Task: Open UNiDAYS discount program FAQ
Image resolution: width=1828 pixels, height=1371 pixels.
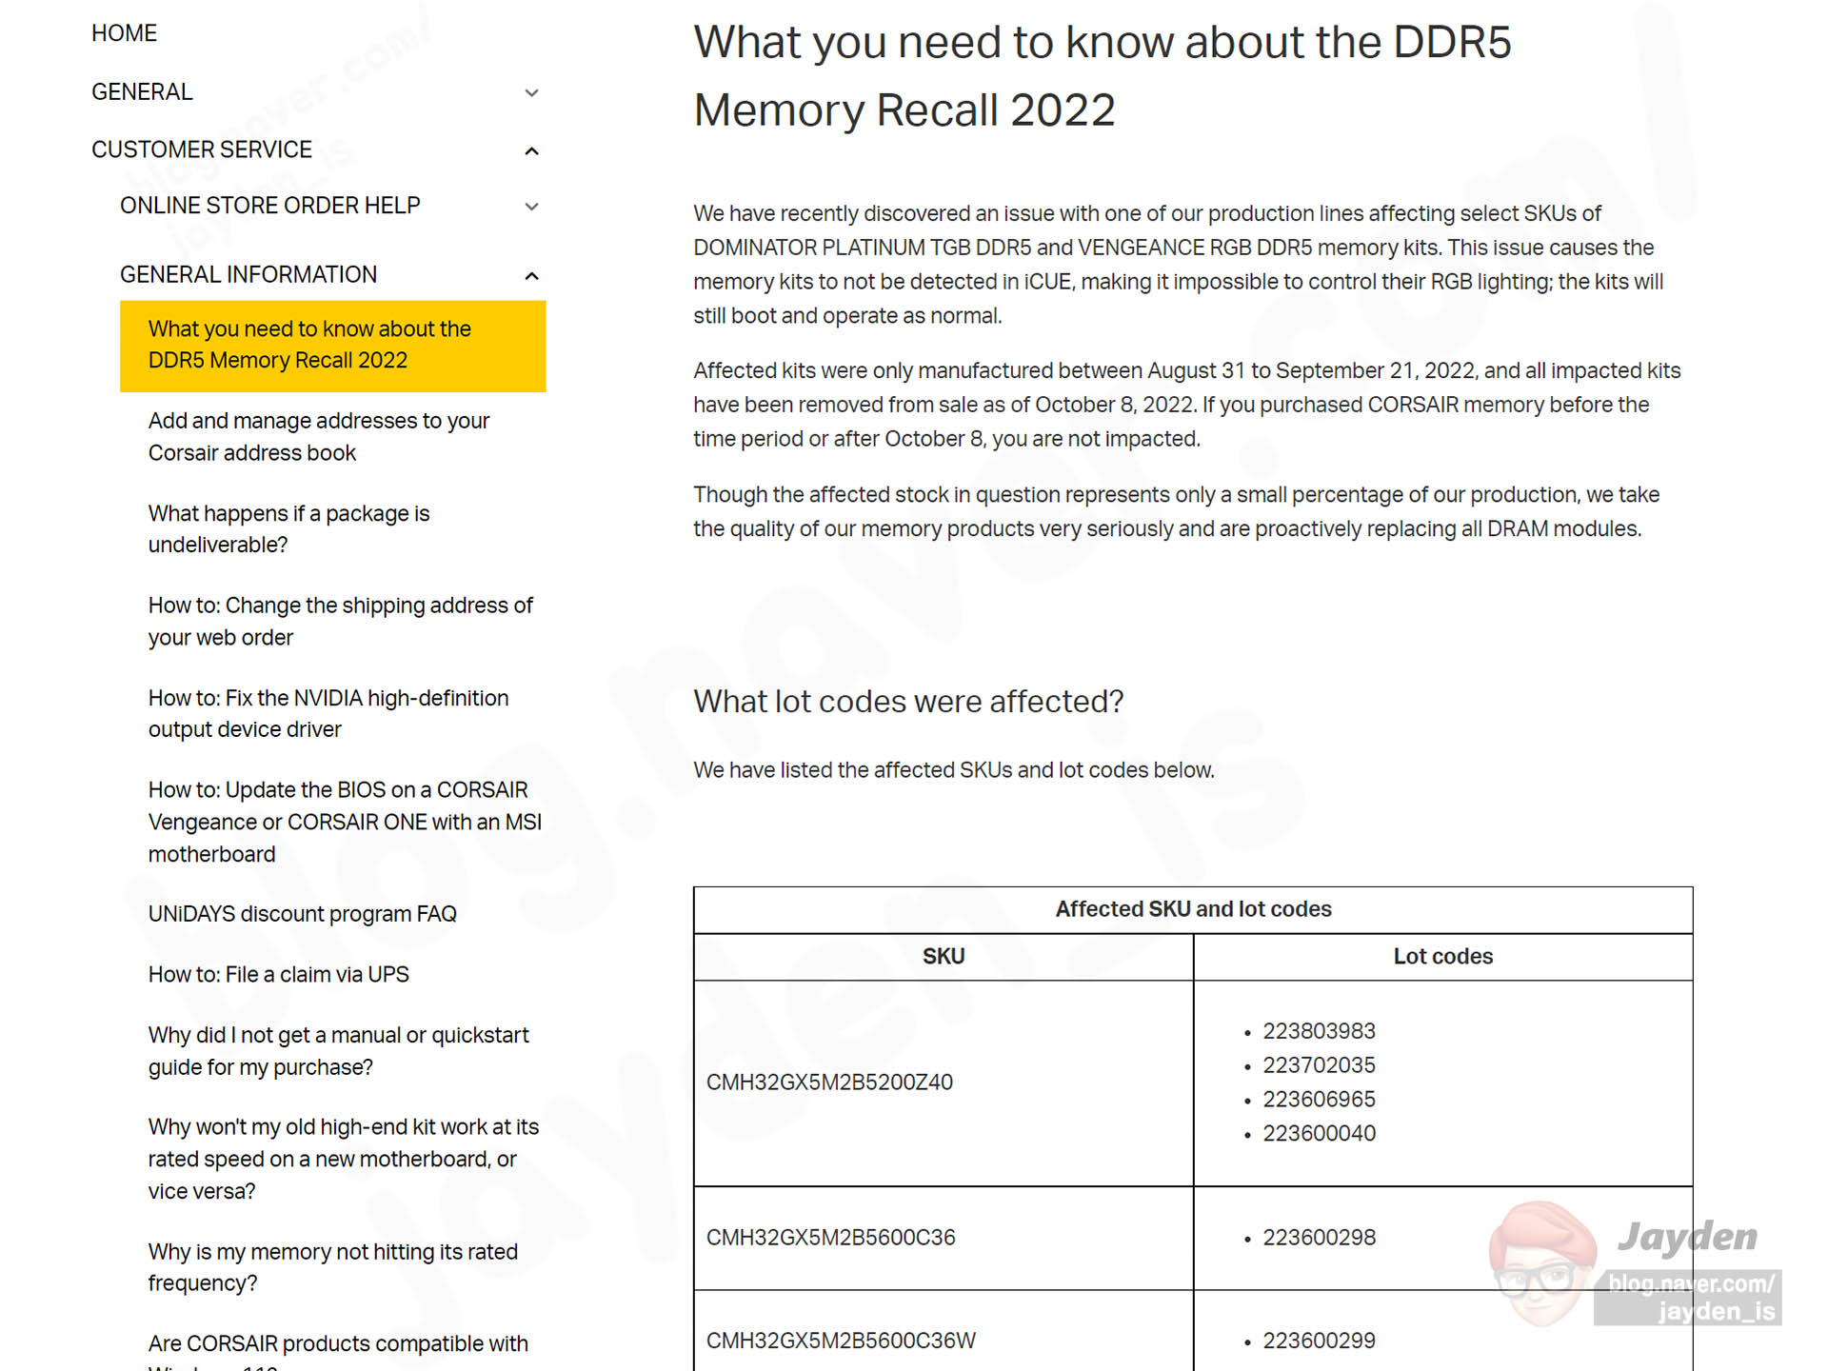Action: coord(303,915)
